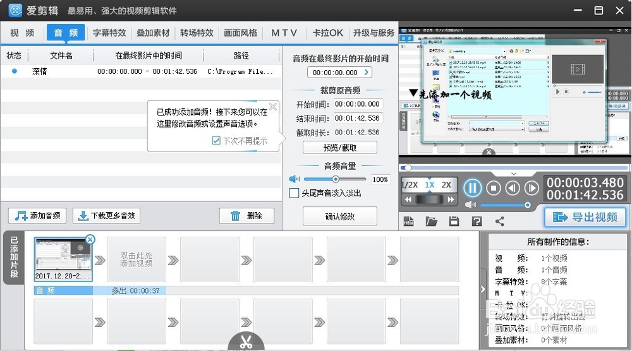Remove the added clip with X badge
The width and height of the screenshot is (632, 351).
90,239
